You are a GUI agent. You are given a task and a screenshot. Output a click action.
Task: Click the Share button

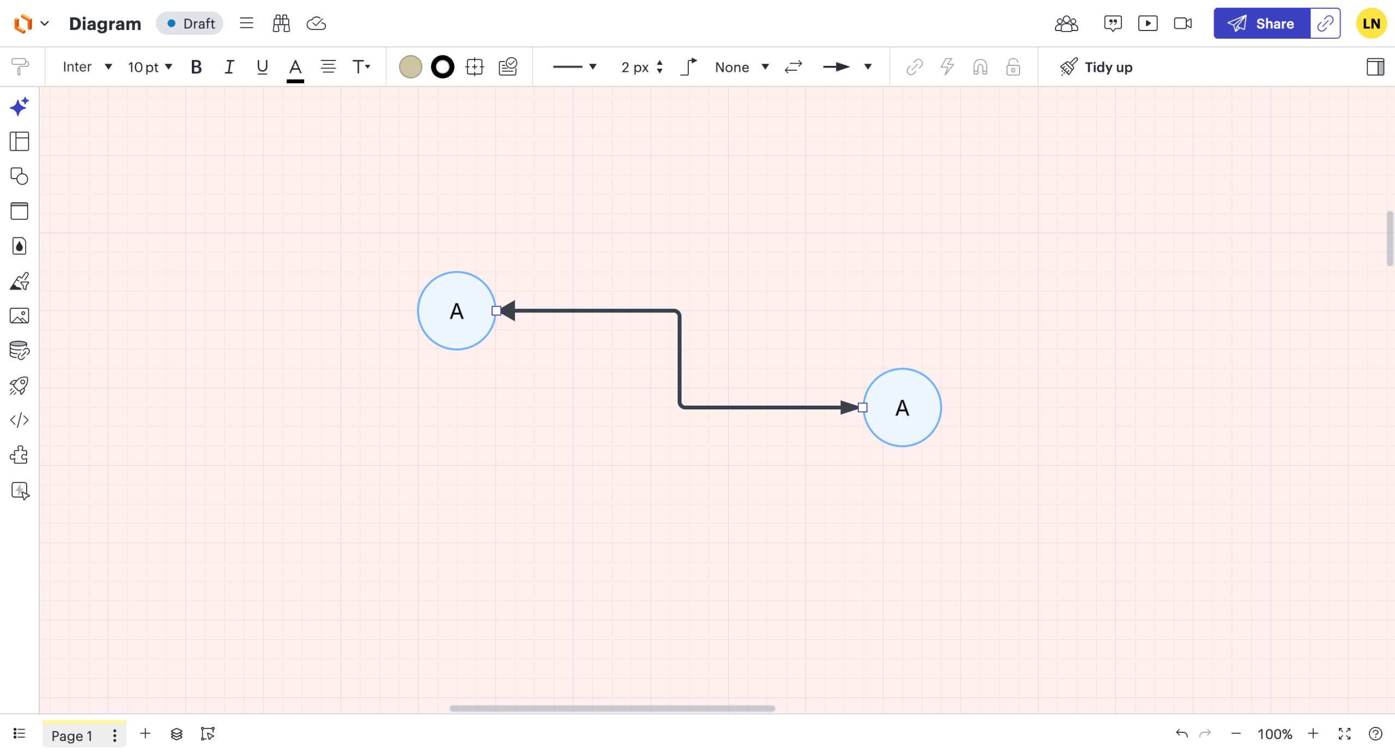tap(1261, 23)
